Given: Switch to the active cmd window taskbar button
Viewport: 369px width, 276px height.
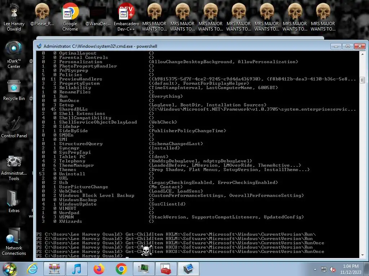Looking at the screenshot, I should point(188,269).
